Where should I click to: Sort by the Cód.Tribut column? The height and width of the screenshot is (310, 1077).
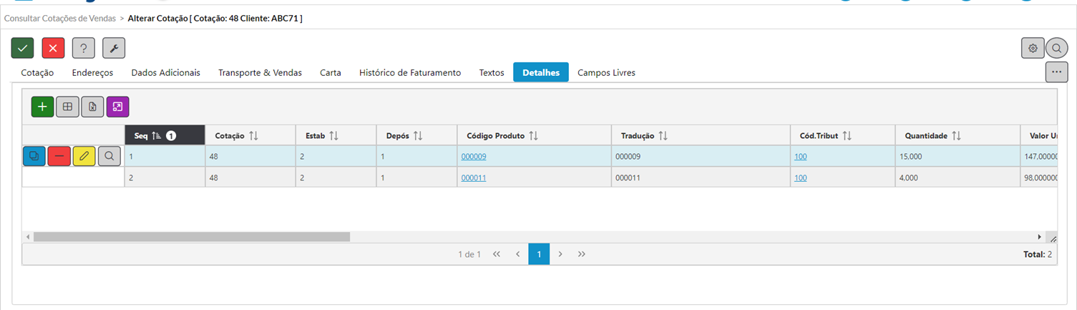(842, 135)
